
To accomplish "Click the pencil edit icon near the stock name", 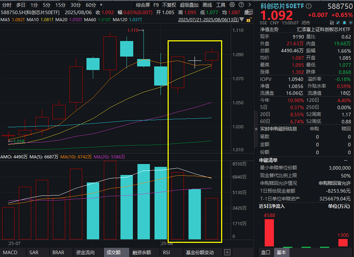I will tap(338, 22).
